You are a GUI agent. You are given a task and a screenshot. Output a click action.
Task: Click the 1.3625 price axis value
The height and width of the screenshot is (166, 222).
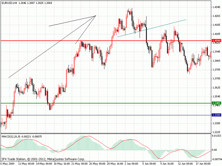[x=217, y=88]
